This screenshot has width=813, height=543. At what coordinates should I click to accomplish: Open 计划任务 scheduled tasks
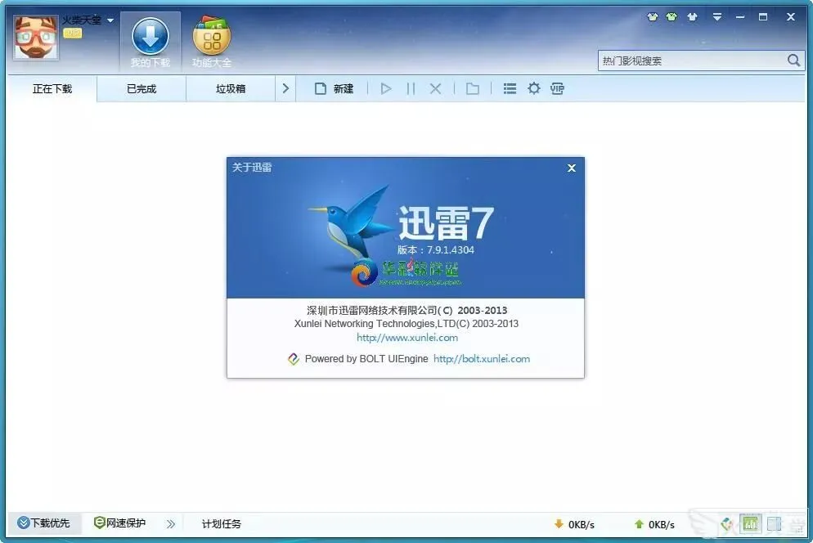[222, 524]
